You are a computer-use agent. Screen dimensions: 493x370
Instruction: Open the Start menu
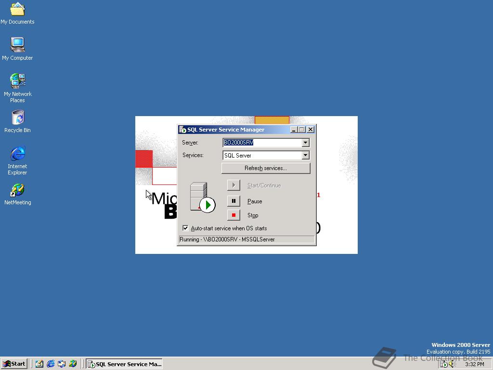tap(14, 364)
